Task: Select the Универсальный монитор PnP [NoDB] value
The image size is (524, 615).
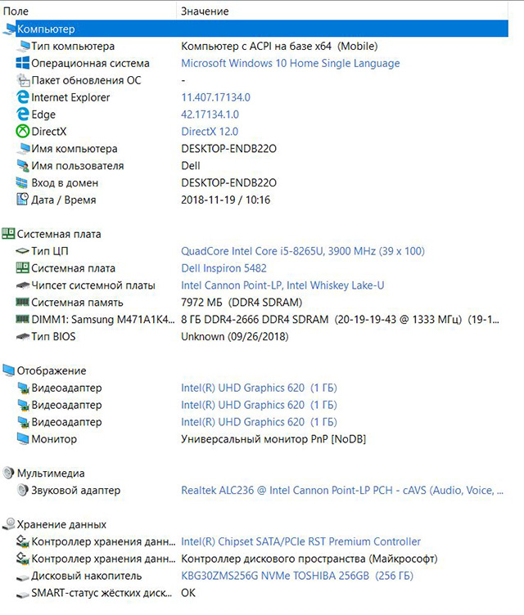Action: pos(273,439)
